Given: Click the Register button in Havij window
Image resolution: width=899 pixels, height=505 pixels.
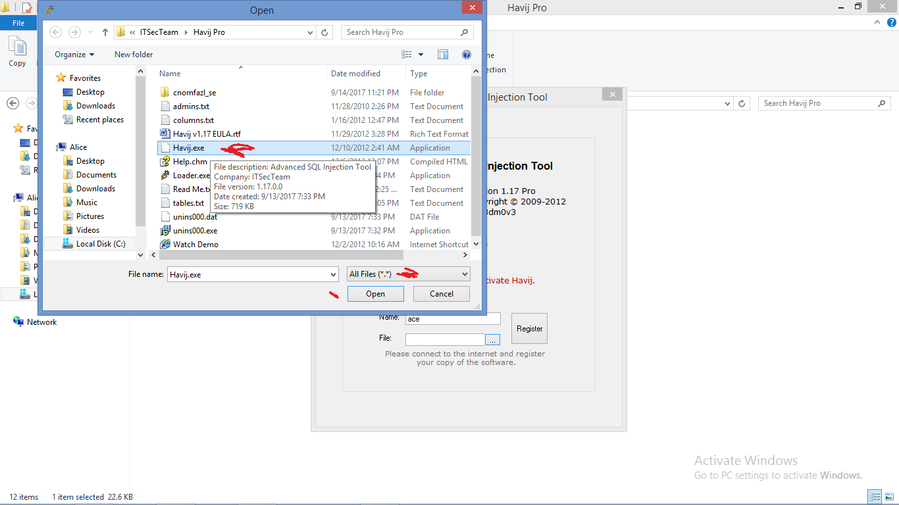Looking at the screenshot, I should click(x=529, y=329).
